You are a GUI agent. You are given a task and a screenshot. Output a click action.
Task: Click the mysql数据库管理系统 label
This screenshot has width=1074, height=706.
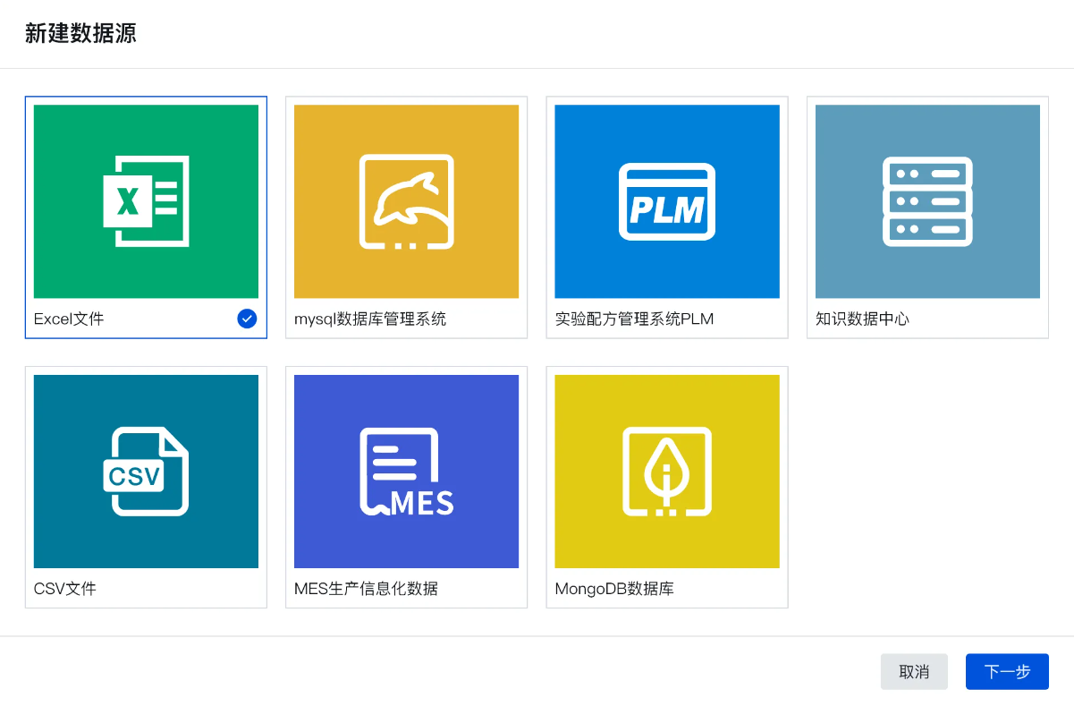370,319
